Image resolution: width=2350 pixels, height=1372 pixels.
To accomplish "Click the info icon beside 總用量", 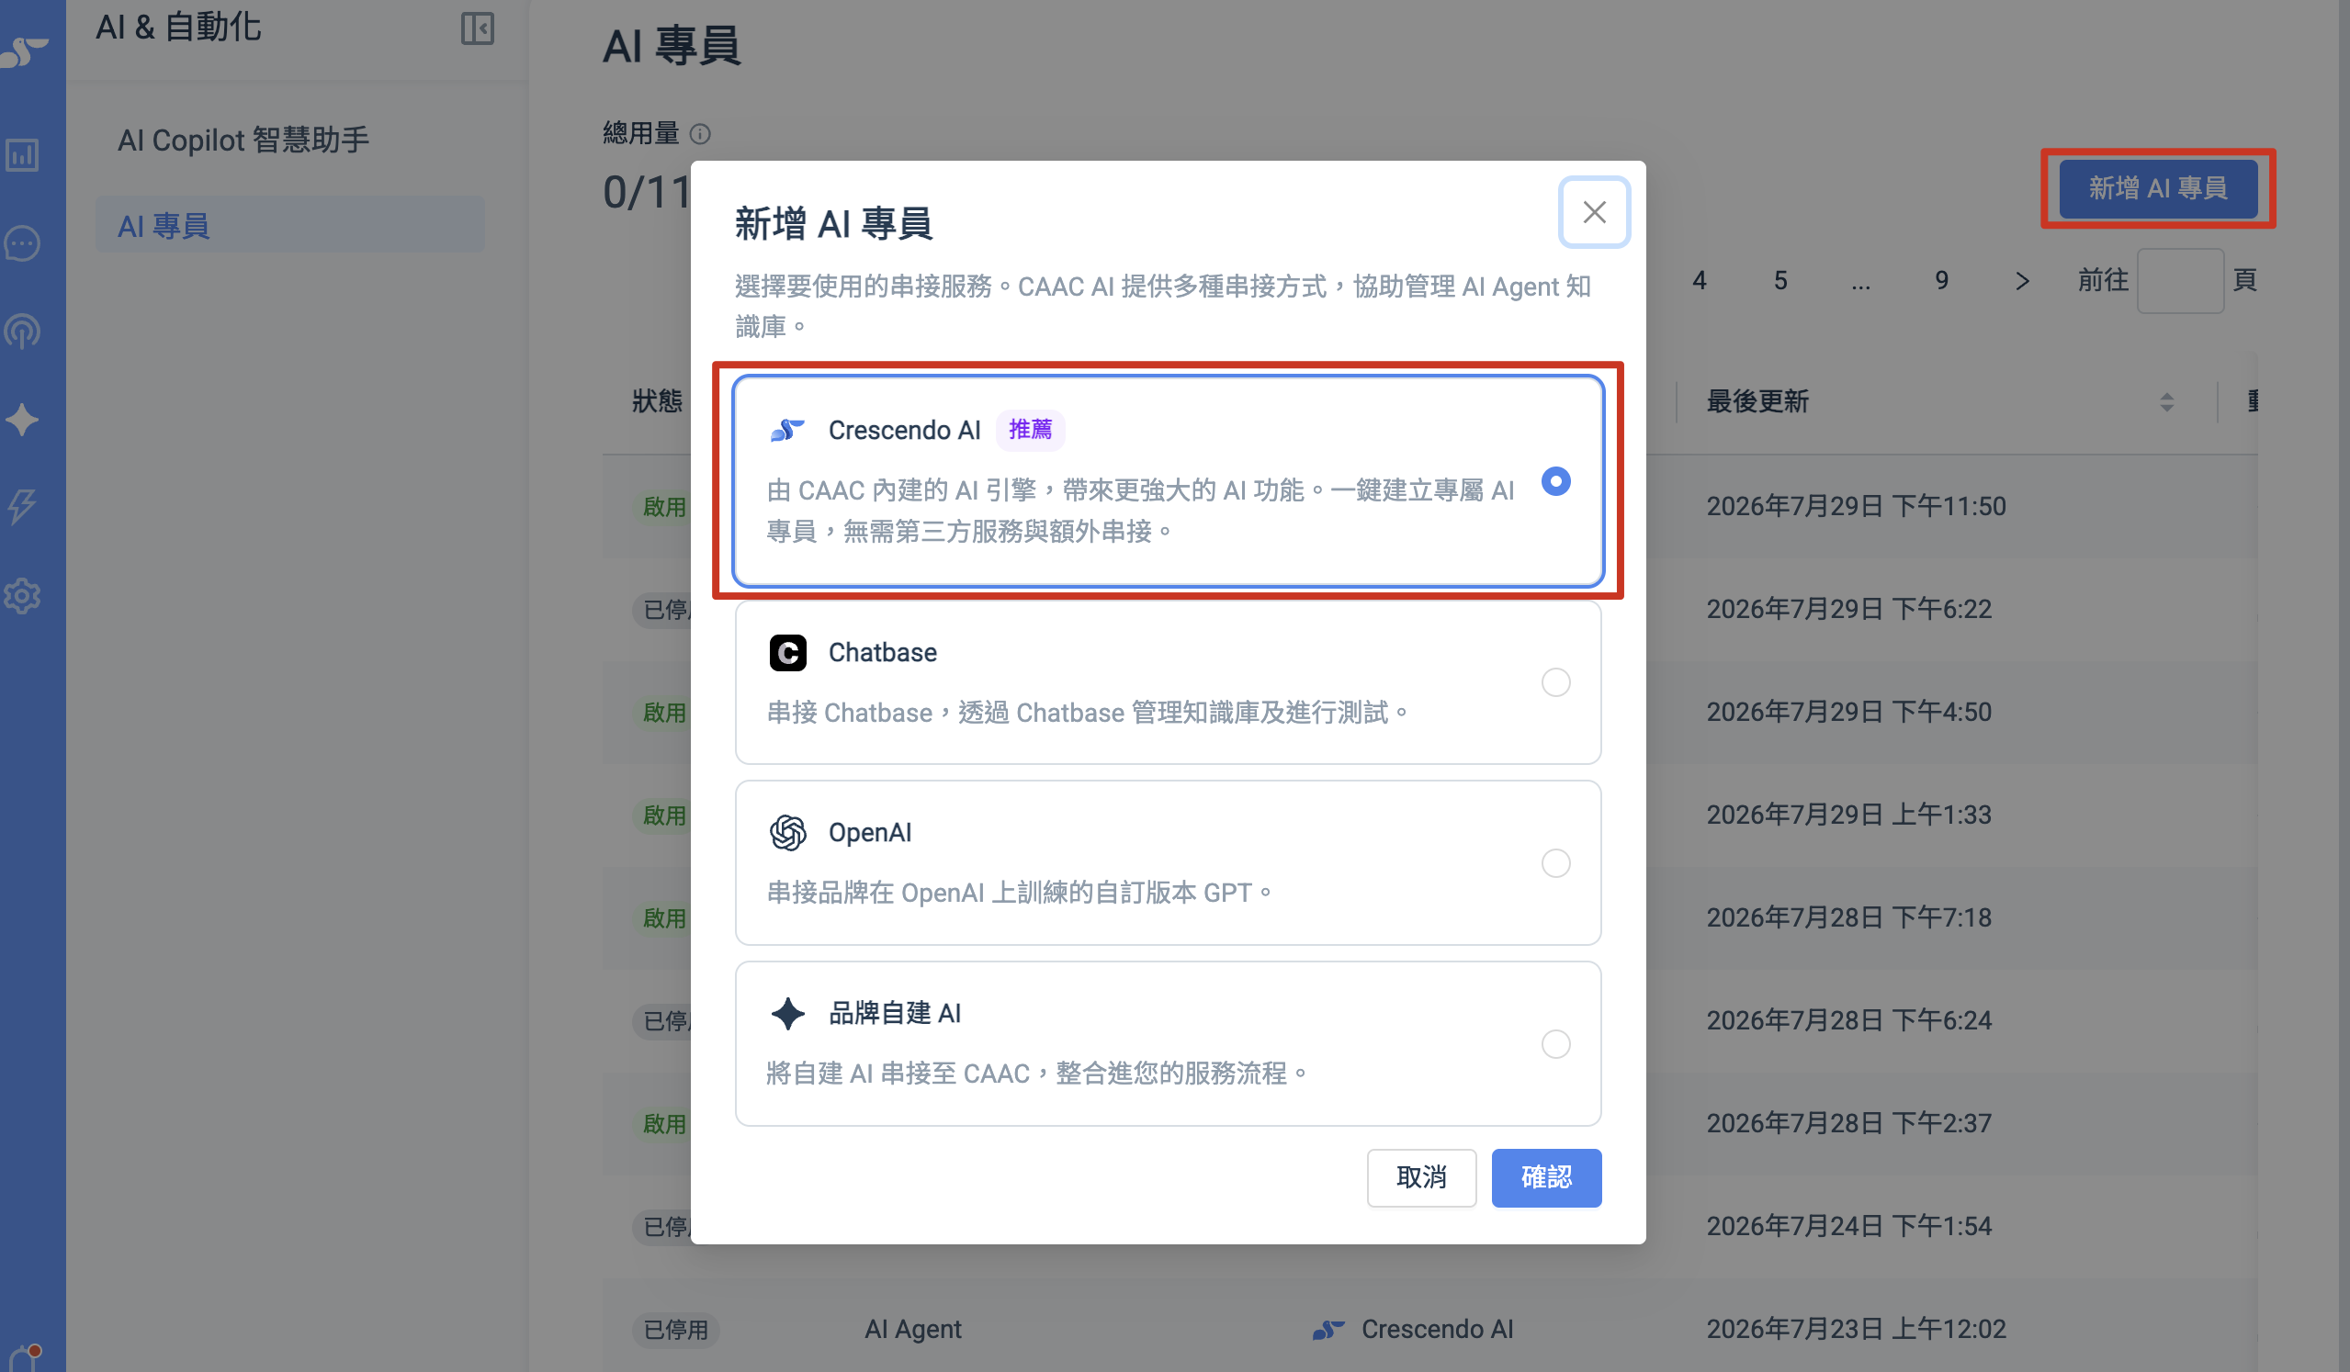I will pos(700,134).
